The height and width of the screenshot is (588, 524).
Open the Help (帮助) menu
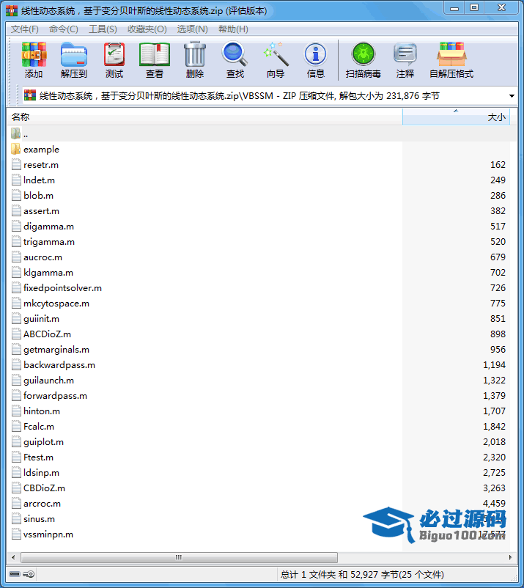point(233,29)
